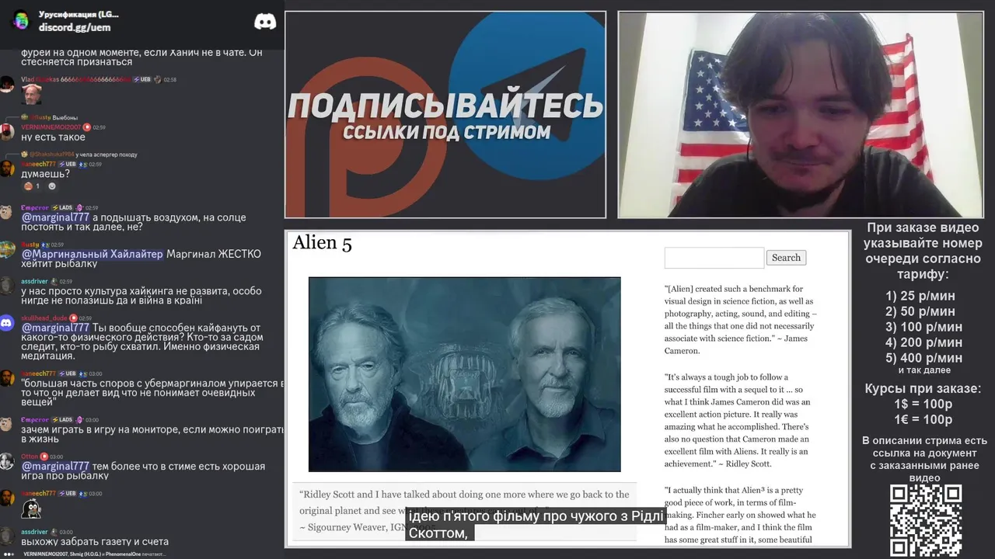The image size is (995, 559).
Task: Click inside the web page search field
Action: [714, 258]
